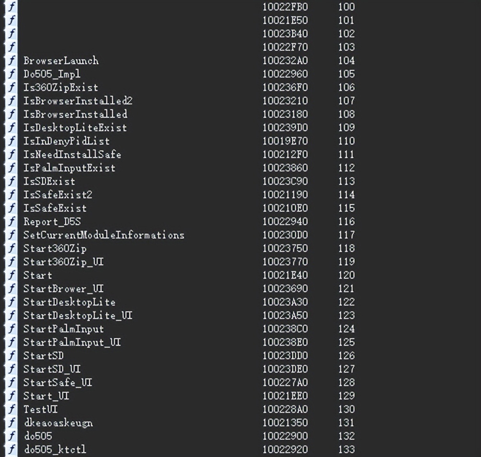481x457 pixels.
Task: Select the Start_UI entry at ordinal 129
Action: (46, 396)
